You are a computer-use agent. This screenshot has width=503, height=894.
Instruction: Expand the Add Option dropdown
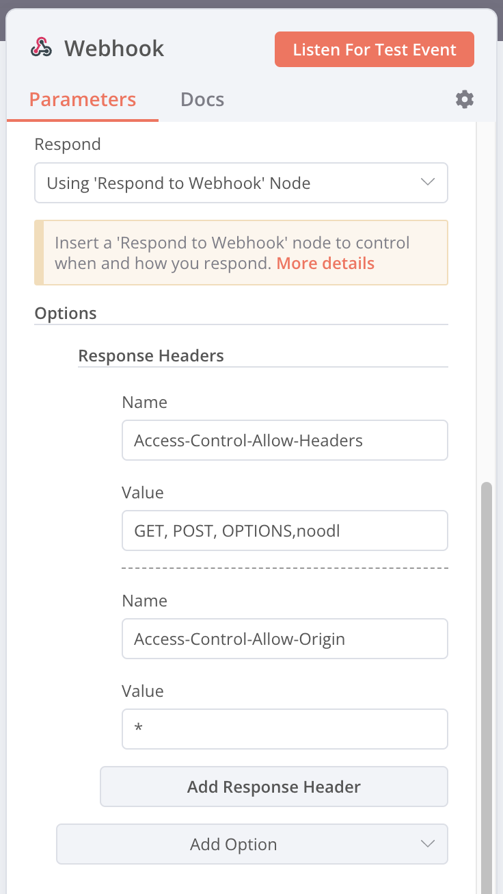252,844
